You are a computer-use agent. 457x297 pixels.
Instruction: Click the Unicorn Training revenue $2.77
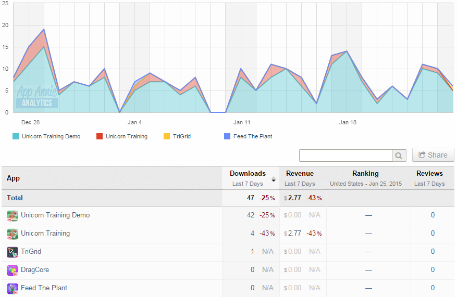(293, 233)
